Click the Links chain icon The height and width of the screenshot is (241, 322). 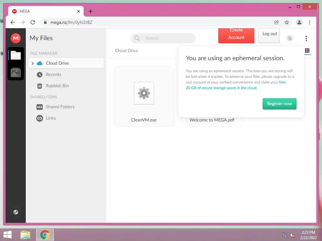coord(40,118)
